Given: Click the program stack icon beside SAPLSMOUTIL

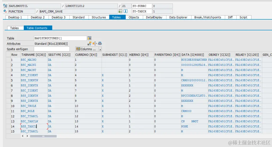Looking at the screenshot, I should [5, 6].
